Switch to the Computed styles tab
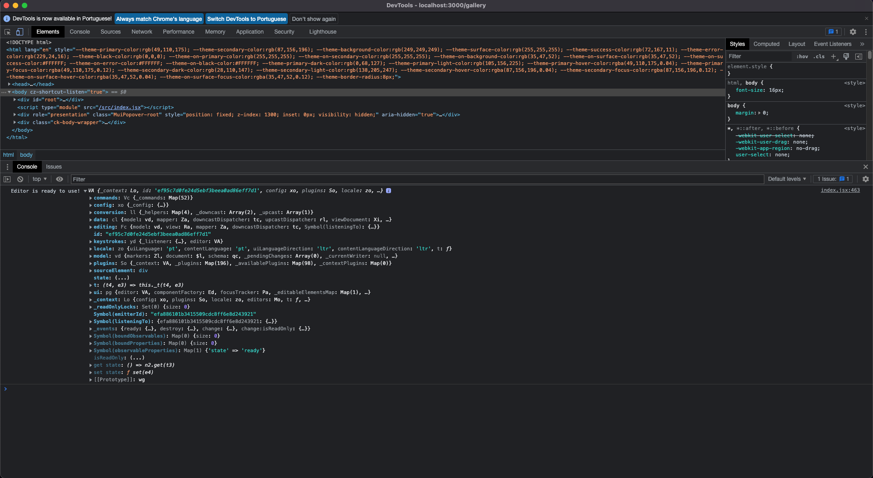 [x=767, y=44]
